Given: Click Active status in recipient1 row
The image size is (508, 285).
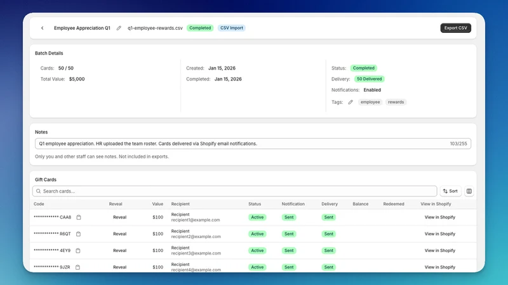Looking at the screenshot, I should (257, 217).
